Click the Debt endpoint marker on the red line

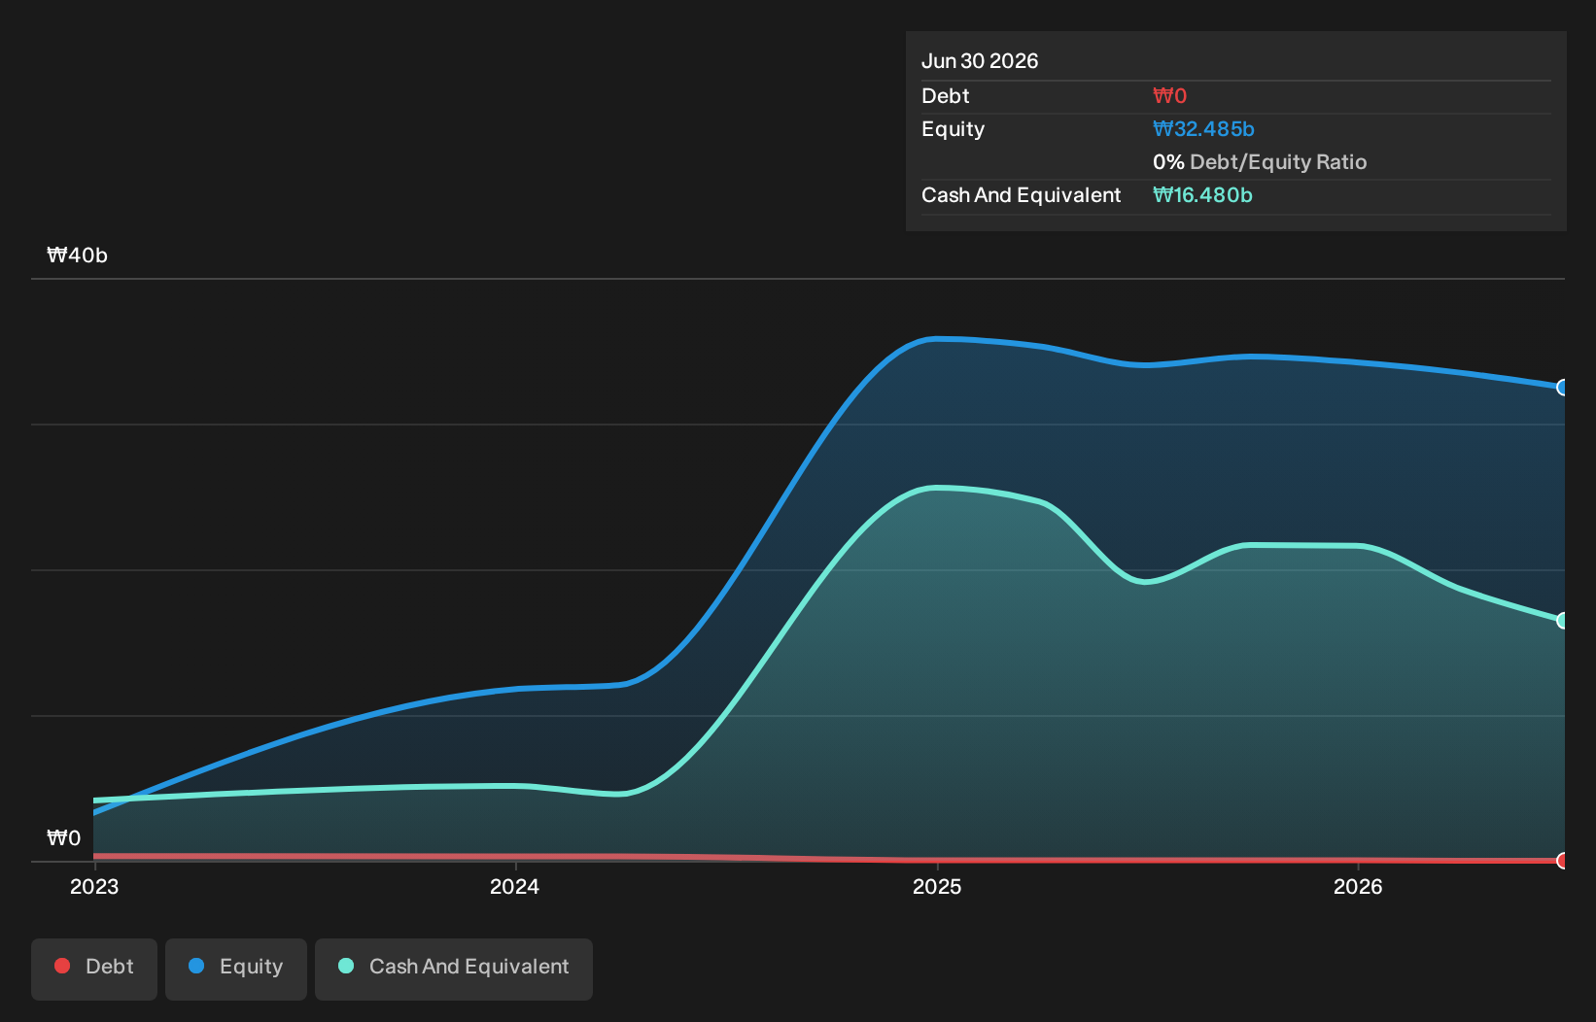coord(1563,861)
